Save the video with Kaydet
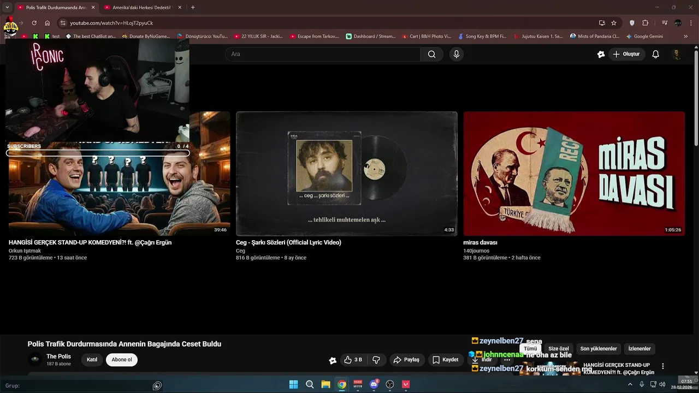 pos(446,360)
